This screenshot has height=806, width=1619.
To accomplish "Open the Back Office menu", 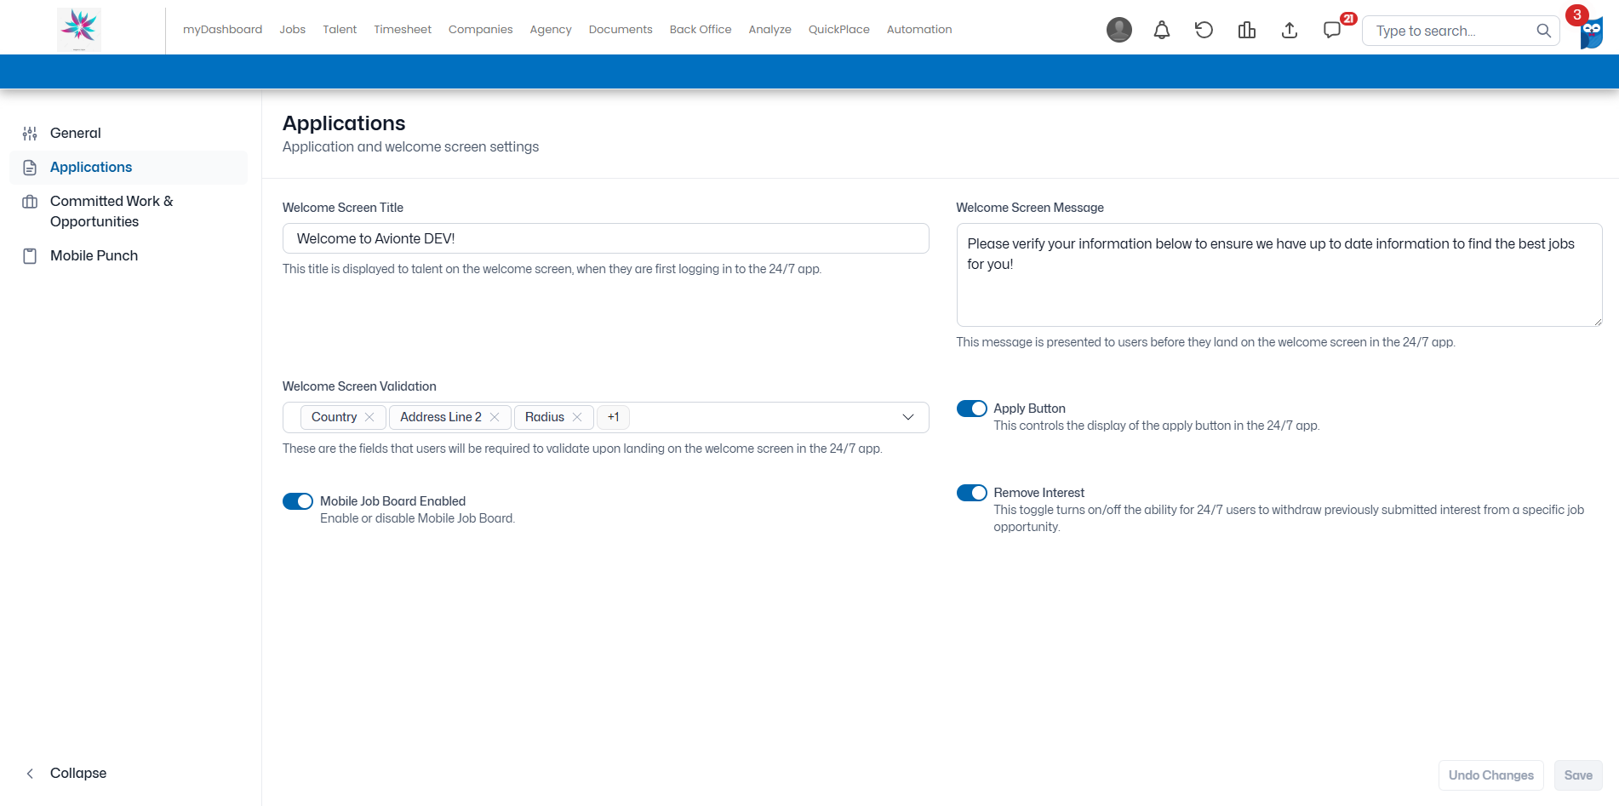I will pos(701,29).
